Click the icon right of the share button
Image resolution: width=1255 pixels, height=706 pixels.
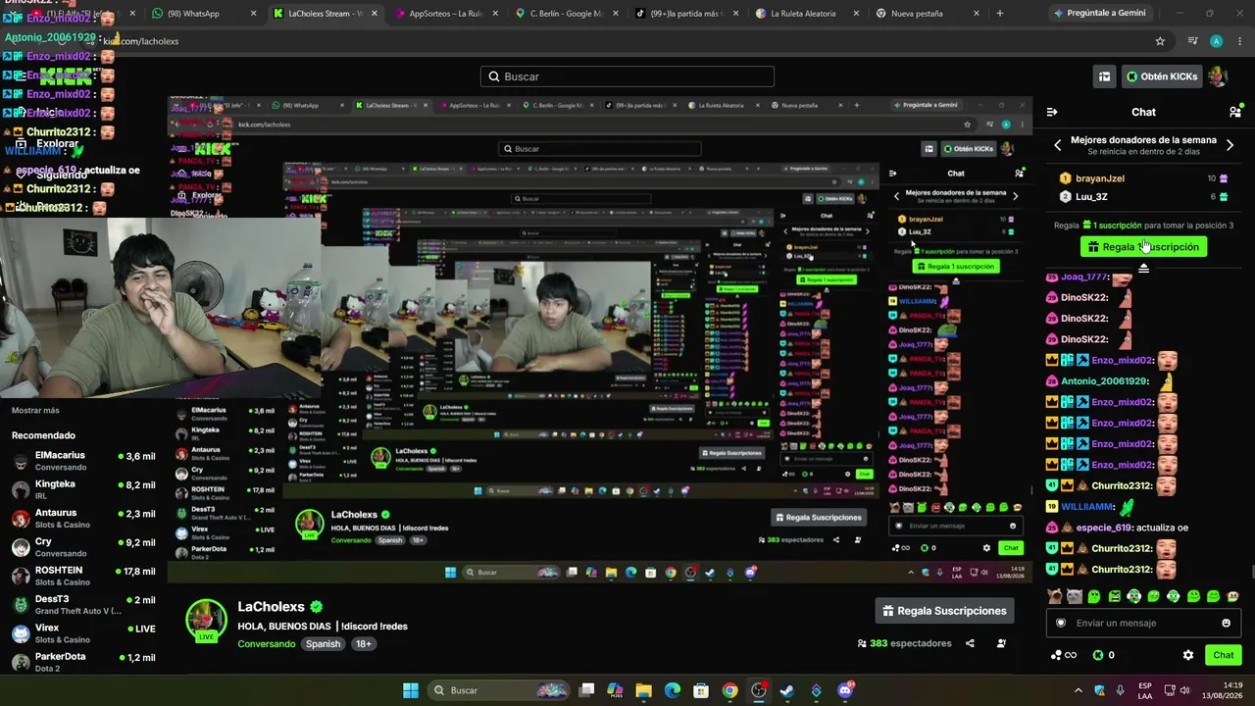pyautogui.click(x=1001, y=643)
